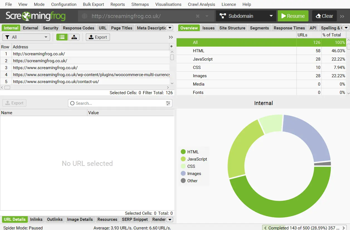This screenshot has height=230, width=350.
Task: Click the right arrow beside progress bar
Action: 344,228
